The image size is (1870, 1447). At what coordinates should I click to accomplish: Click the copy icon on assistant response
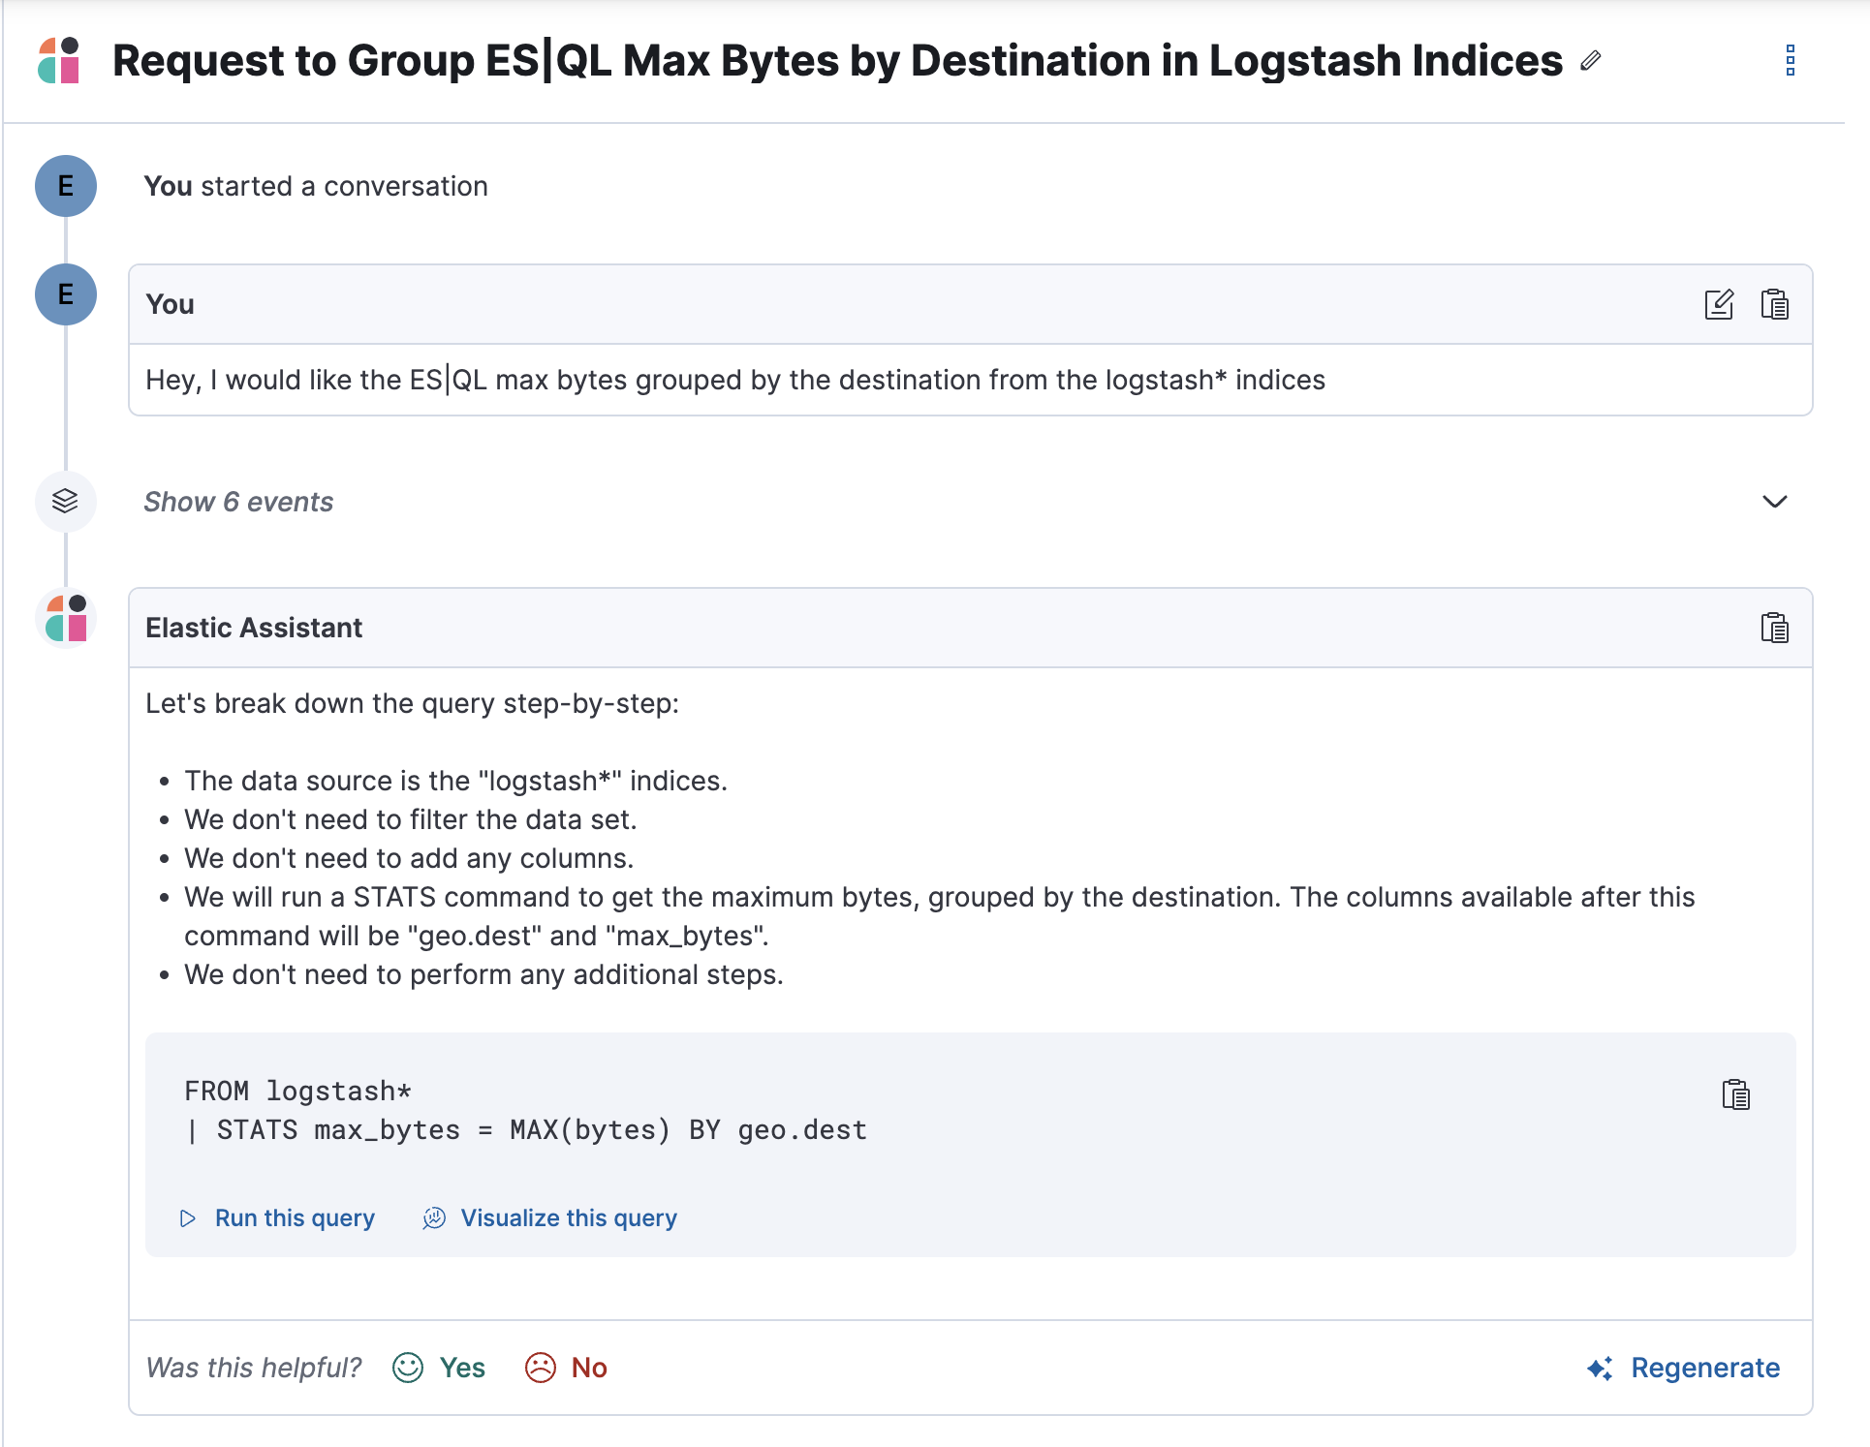(1771, 627)
